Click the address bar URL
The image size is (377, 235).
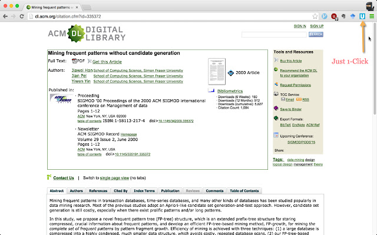pyautogui.click(x=68, y=16)
